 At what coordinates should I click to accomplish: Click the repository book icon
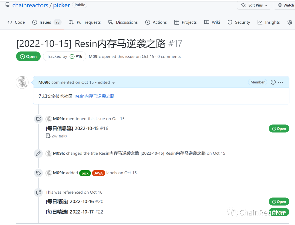(x=7, y=5)
